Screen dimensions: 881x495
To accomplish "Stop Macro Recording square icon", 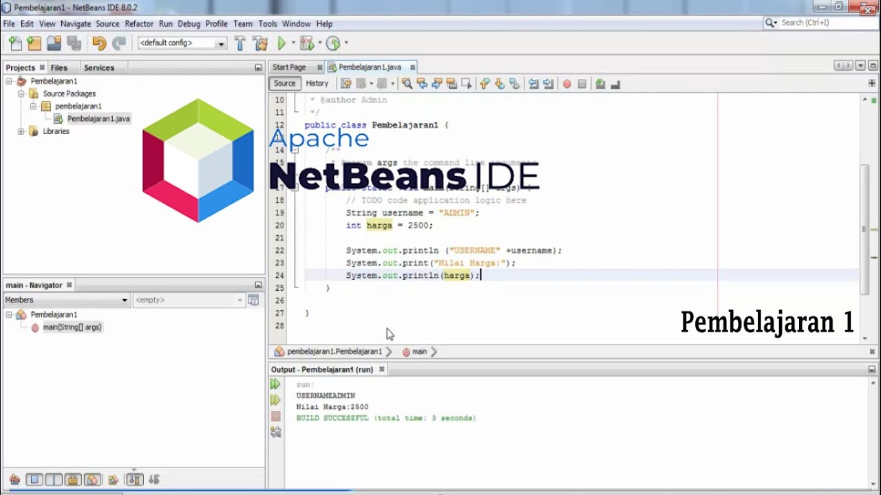I will pos(582,84).
